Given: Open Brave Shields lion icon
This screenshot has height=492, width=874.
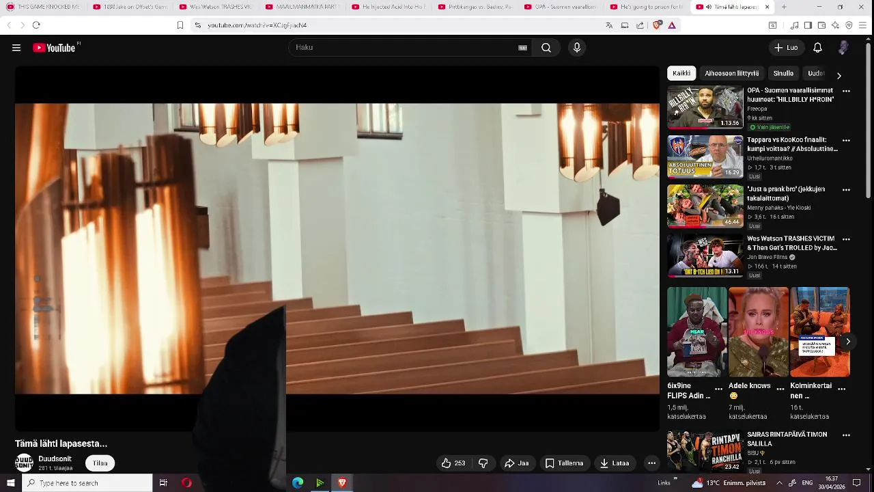Looking at the screenshot, I should click(657, 25).
